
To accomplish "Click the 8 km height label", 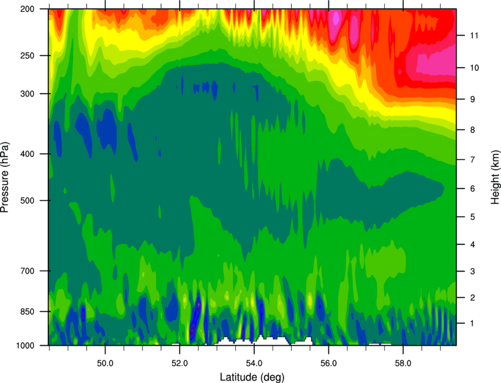I will tap(473, 130).
